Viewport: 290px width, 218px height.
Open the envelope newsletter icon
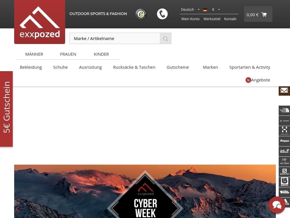284,91
